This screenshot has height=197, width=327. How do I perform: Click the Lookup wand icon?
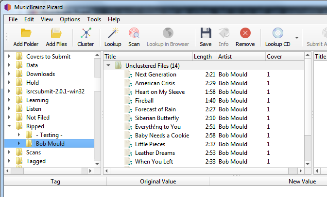113,33
